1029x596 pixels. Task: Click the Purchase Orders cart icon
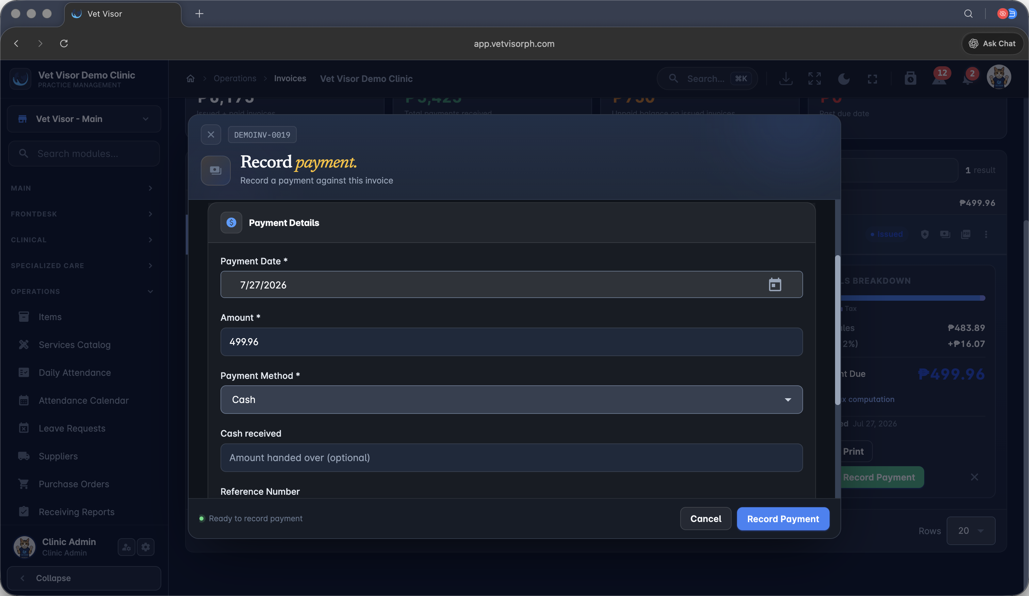pyautogui.click(x=24, y=484)
